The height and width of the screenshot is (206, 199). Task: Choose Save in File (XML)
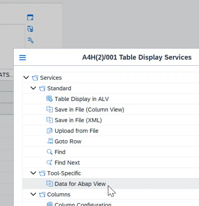coord(78,120)
